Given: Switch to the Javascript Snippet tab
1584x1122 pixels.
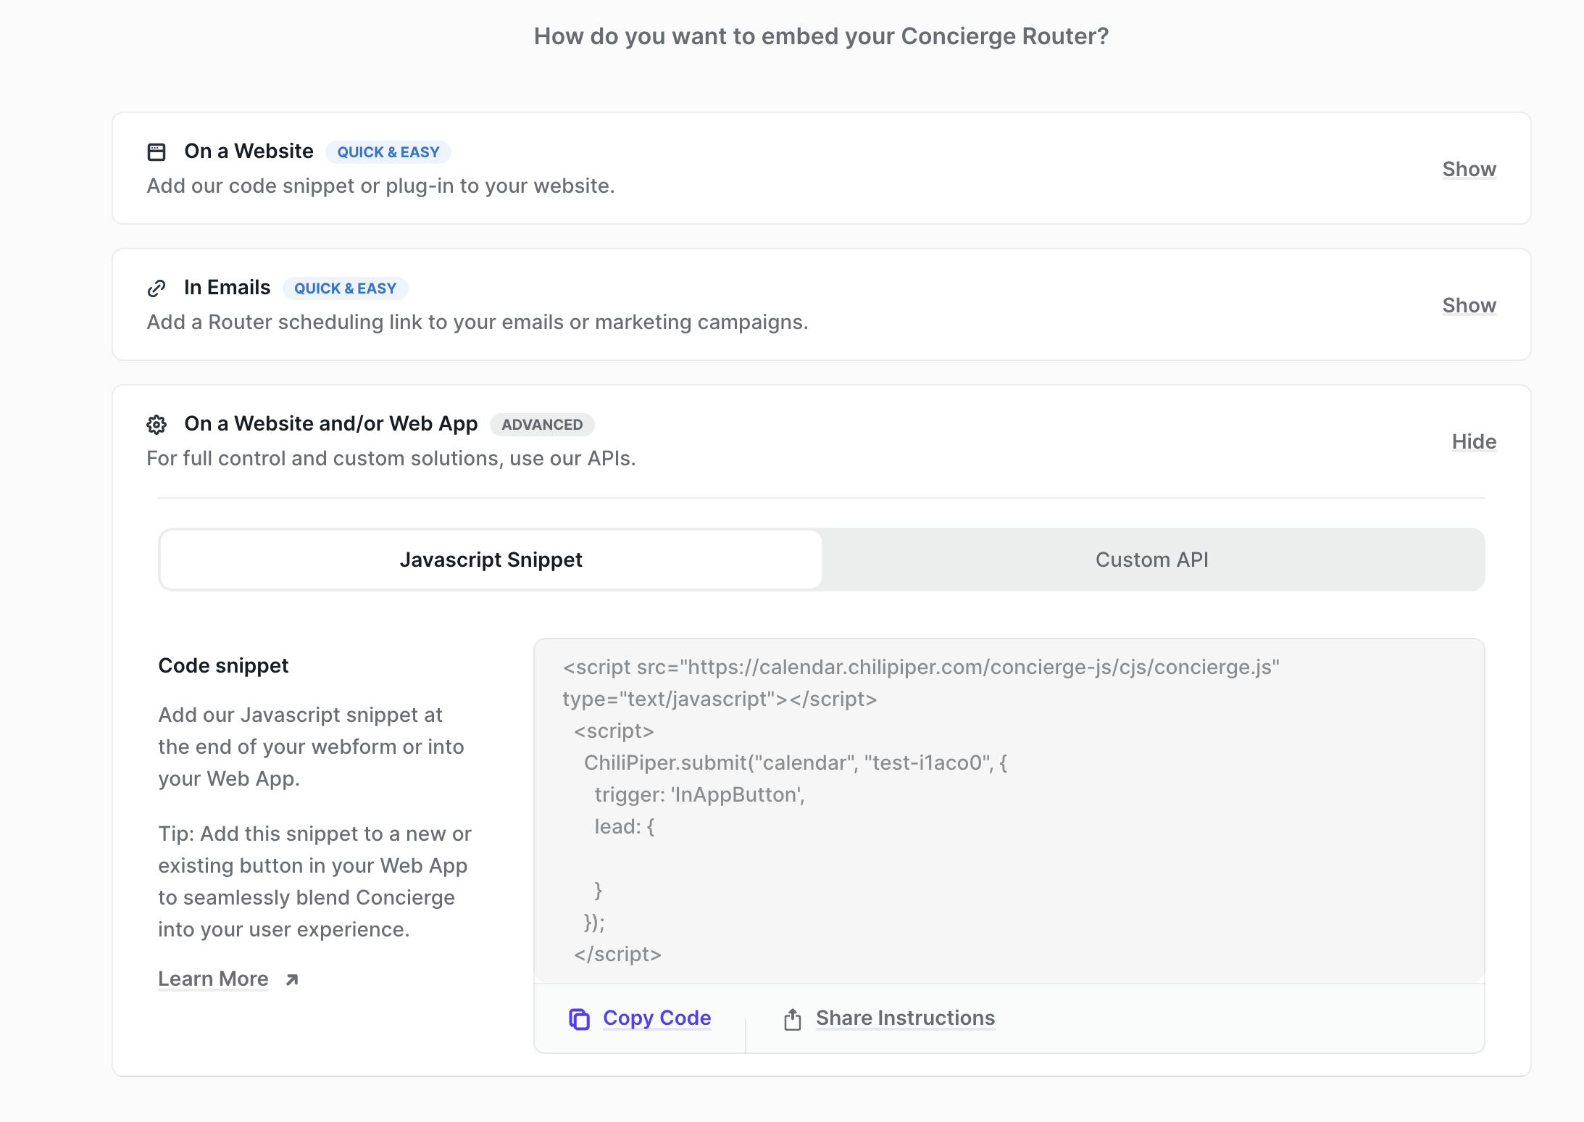Looking at the screenshot, I should click(x=491, y=560).
